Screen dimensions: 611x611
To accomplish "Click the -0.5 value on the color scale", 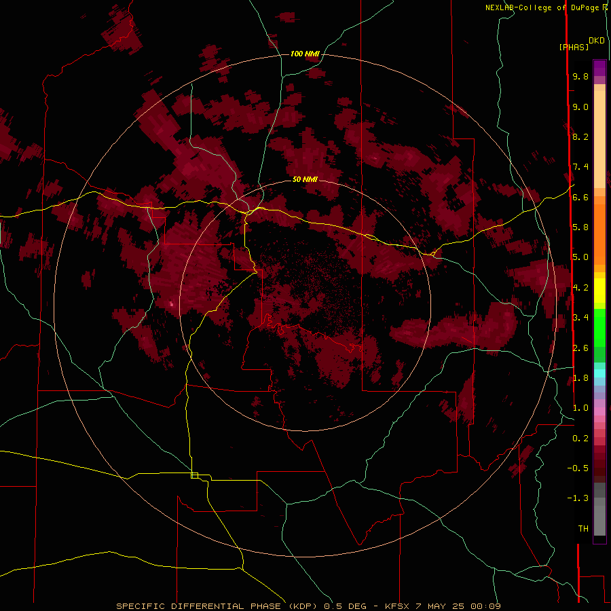I will pos(578,468).
